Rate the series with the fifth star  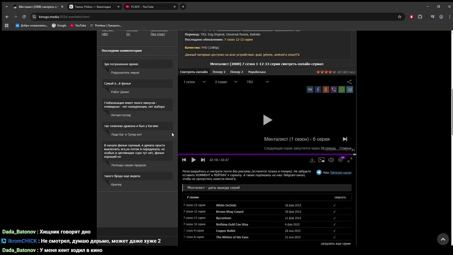(x=334, y=72)
